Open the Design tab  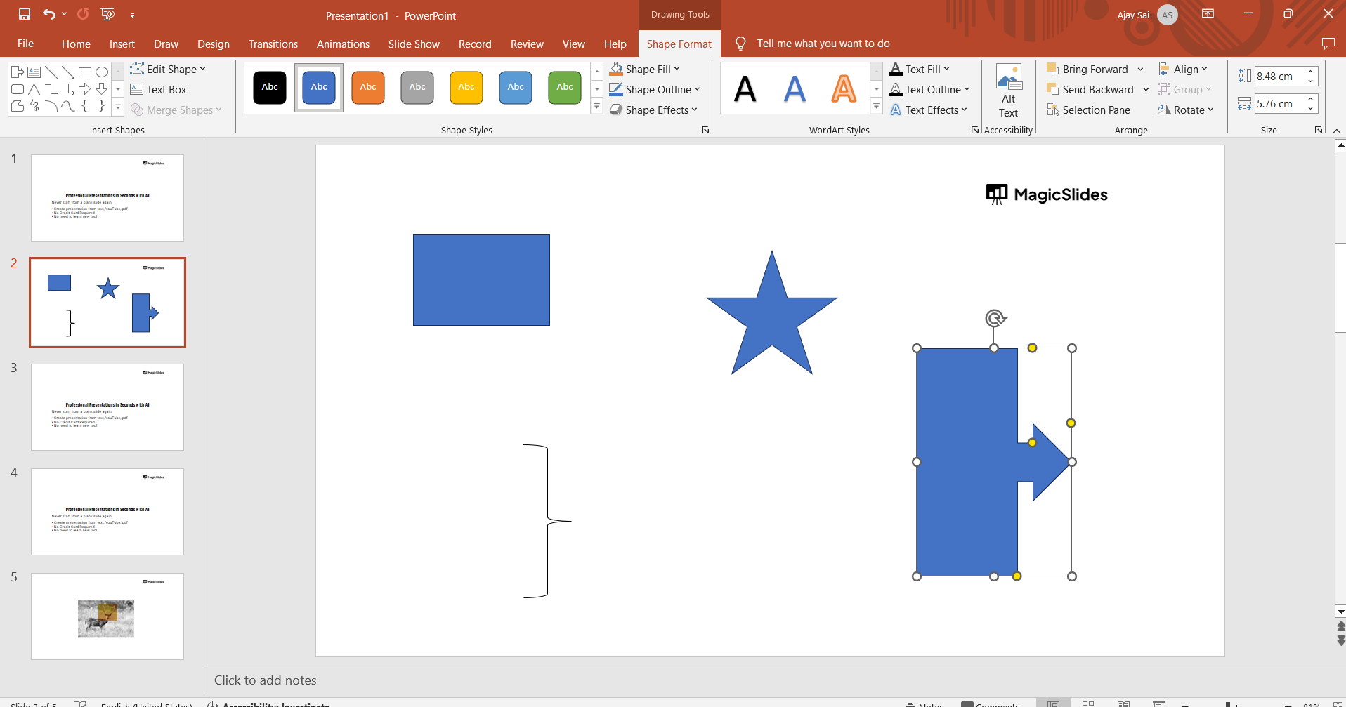pos(213,44)
